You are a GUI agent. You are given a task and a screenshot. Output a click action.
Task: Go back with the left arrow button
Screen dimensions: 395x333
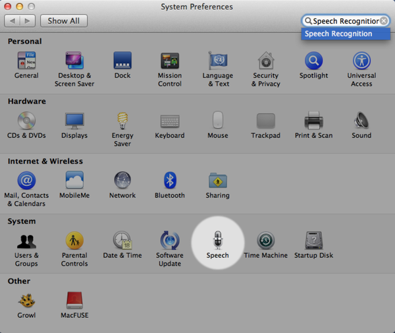pos(12,20)
